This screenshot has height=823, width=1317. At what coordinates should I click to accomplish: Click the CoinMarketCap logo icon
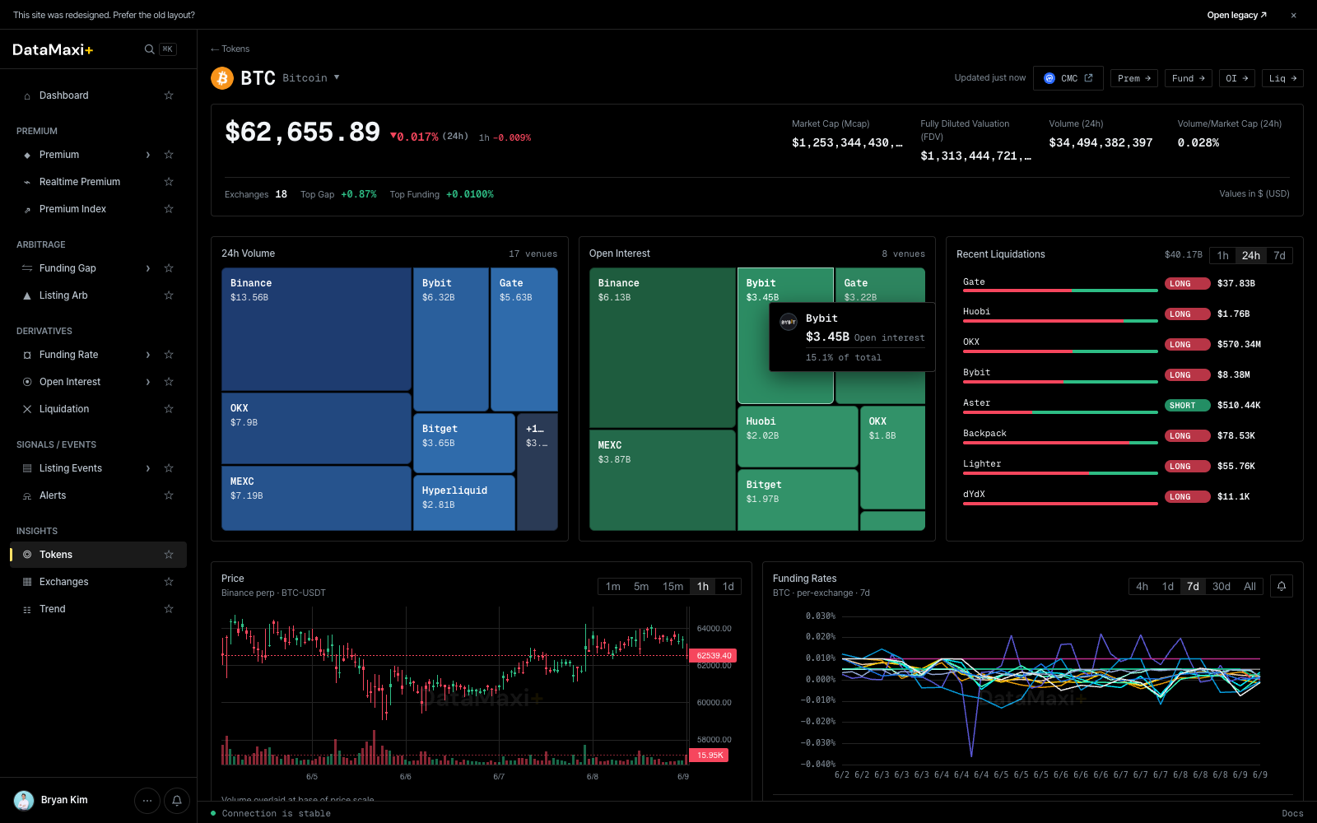click(x=1049, y=78)
